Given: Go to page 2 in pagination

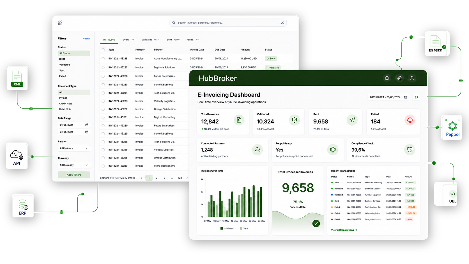Looking at the screenshot, I should point(157,178).
